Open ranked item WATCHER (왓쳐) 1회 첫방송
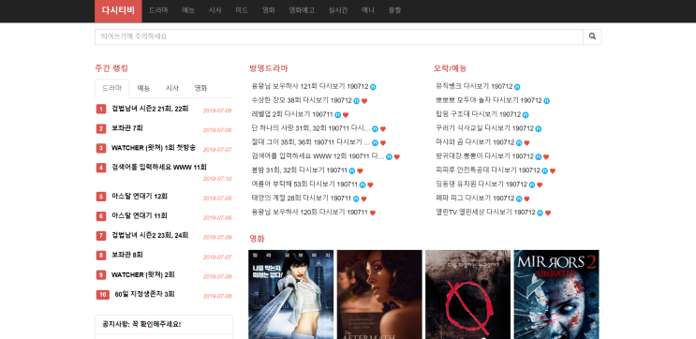The height and width of the screenshot is (339, 696). coord(154,148)
